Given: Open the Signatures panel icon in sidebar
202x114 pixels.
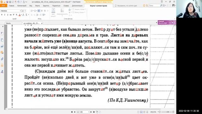Looking at the screenshot, I should [x=2, y=72].
